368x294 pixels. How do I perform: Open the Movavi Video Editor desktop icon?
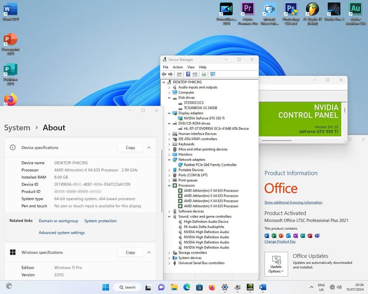tap(269, 13)
